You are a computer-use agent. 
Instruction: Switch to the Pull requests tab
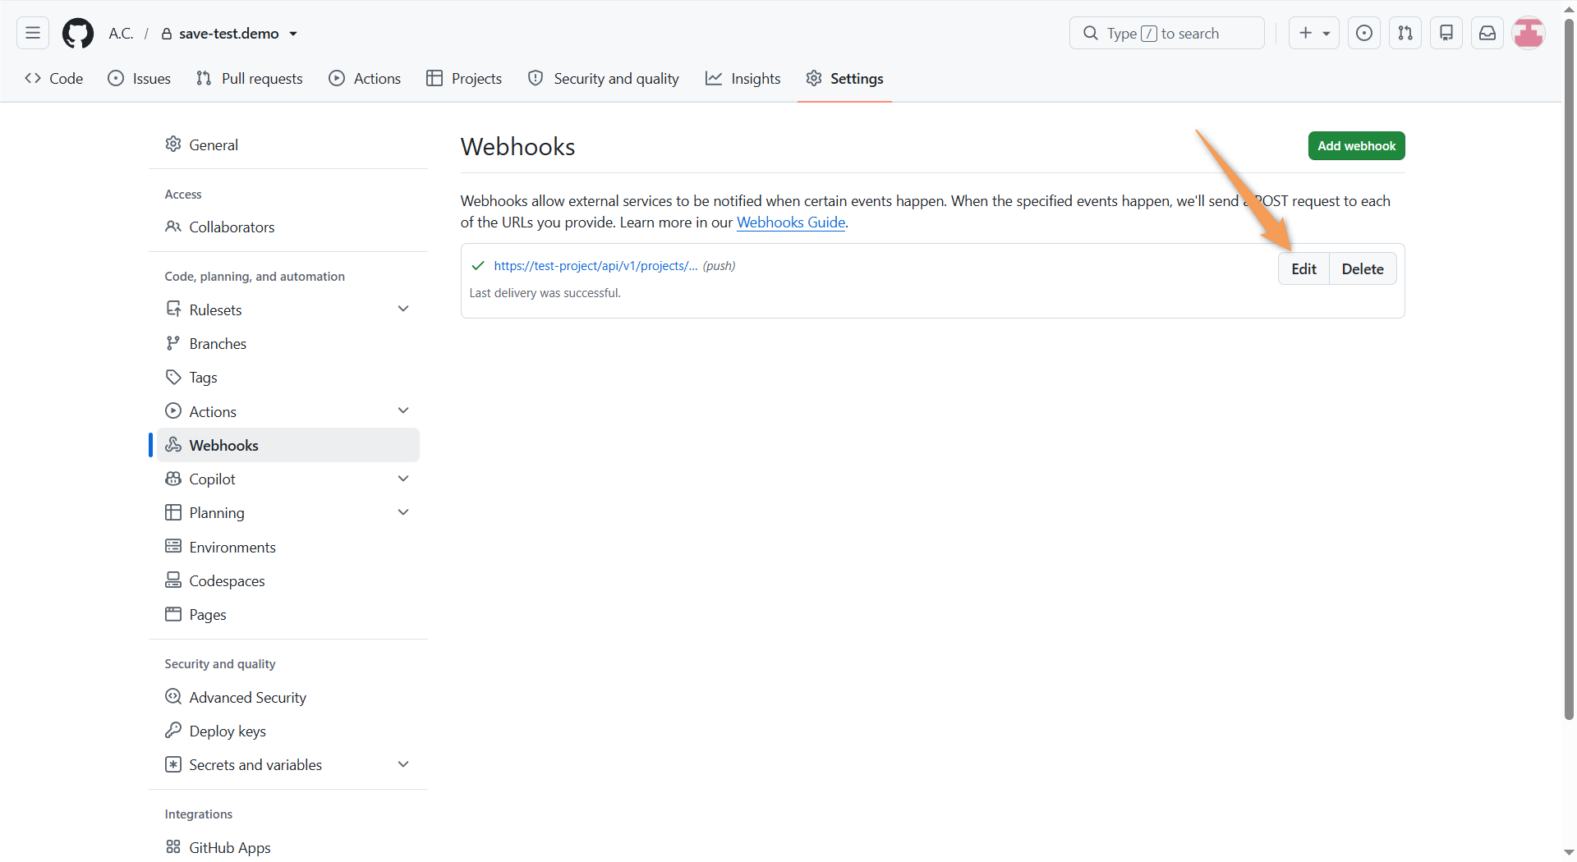(x=250, y=78)
